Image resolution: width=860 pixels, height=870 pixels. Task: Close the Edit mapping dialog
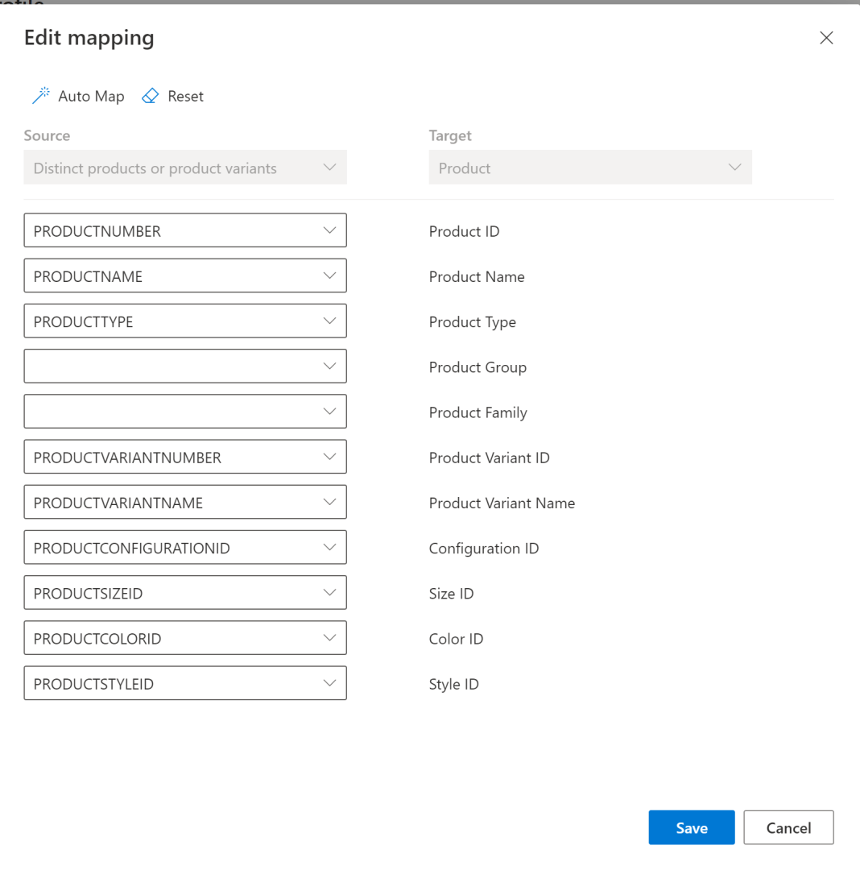pos(825,38)
